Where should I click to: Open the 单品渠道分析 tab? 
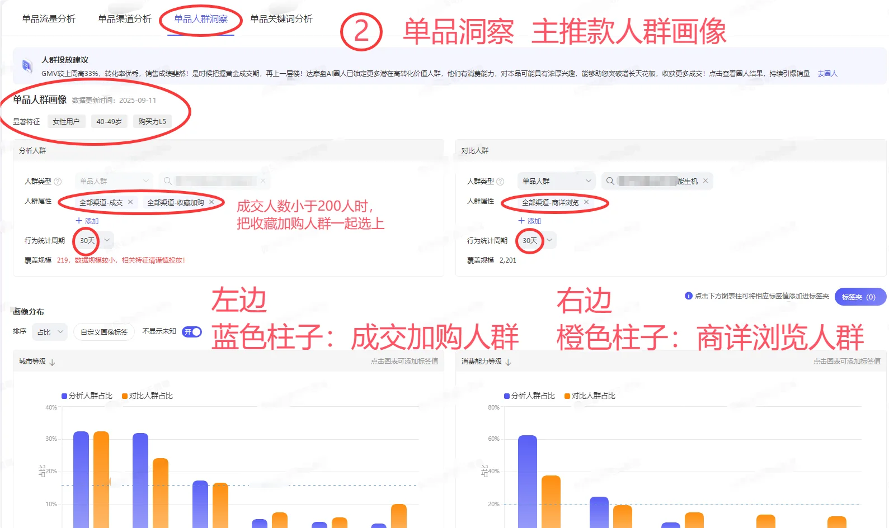click(125, 19)
